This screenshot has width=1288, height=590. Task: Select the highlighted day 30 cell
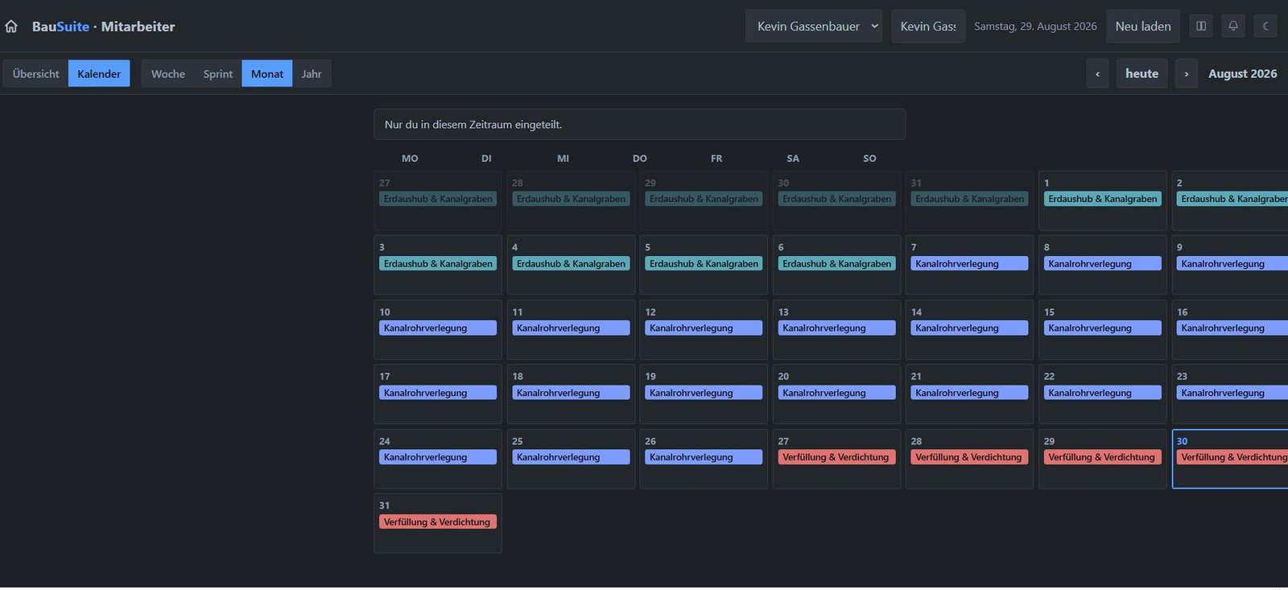click(1230, 459)
